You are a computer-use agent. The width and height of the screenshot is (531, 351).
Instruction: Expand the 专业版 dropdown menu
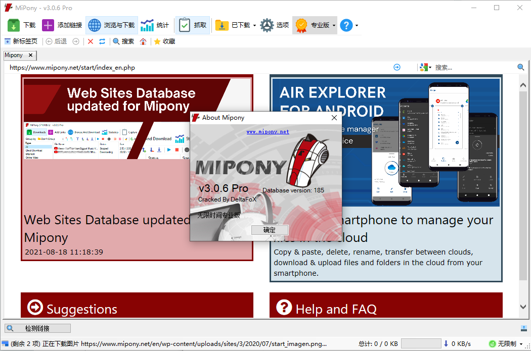click(x=334, y=25)
